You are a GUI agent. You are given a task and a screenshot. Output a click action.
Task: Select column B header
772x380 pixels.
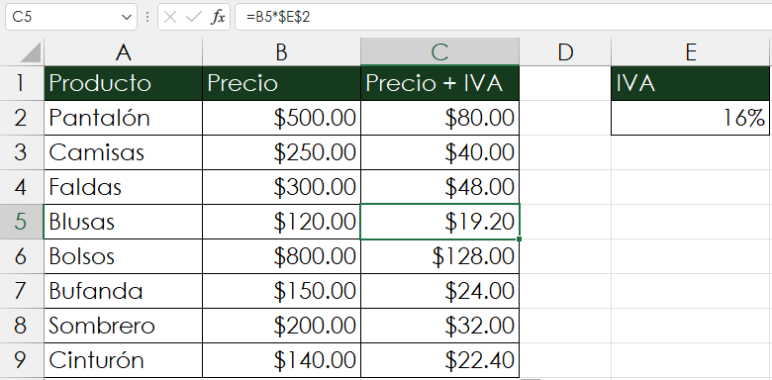tap(281, 51)
